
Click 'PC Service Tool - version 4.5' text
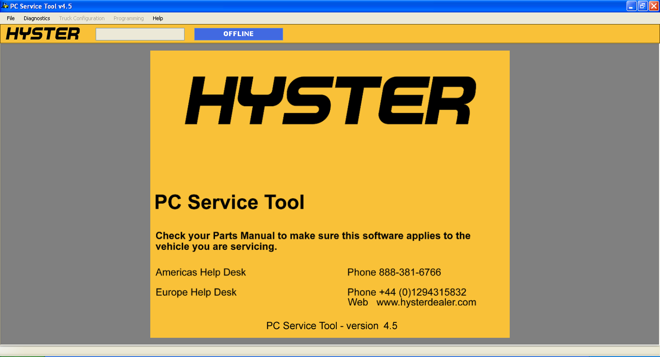coord(332,326)
